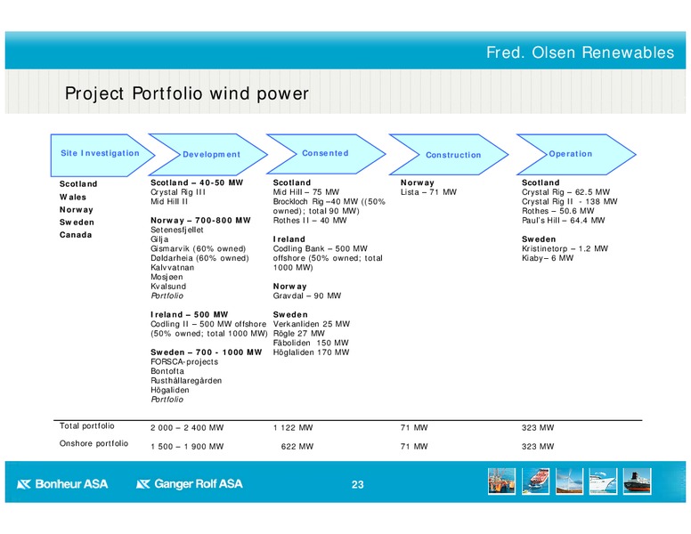Click Gravdal – 90 MW

coord(307,295)
